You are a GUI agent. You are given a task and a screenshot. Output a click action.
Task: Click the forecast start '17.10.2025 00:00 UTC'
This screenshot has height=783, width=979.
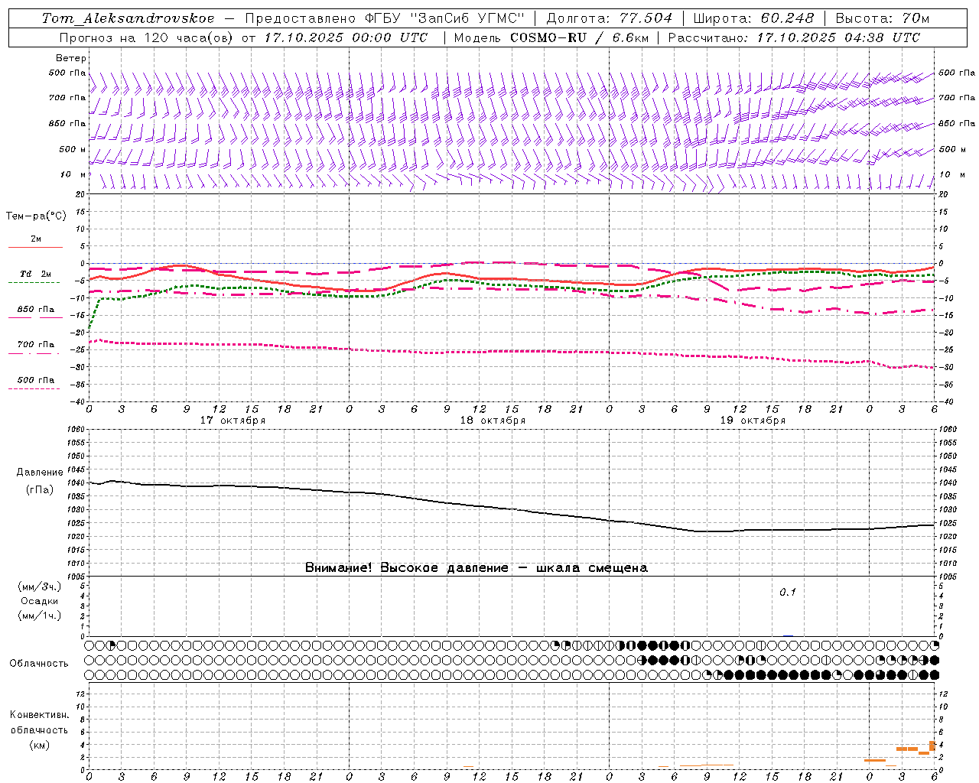pos(346,37)
